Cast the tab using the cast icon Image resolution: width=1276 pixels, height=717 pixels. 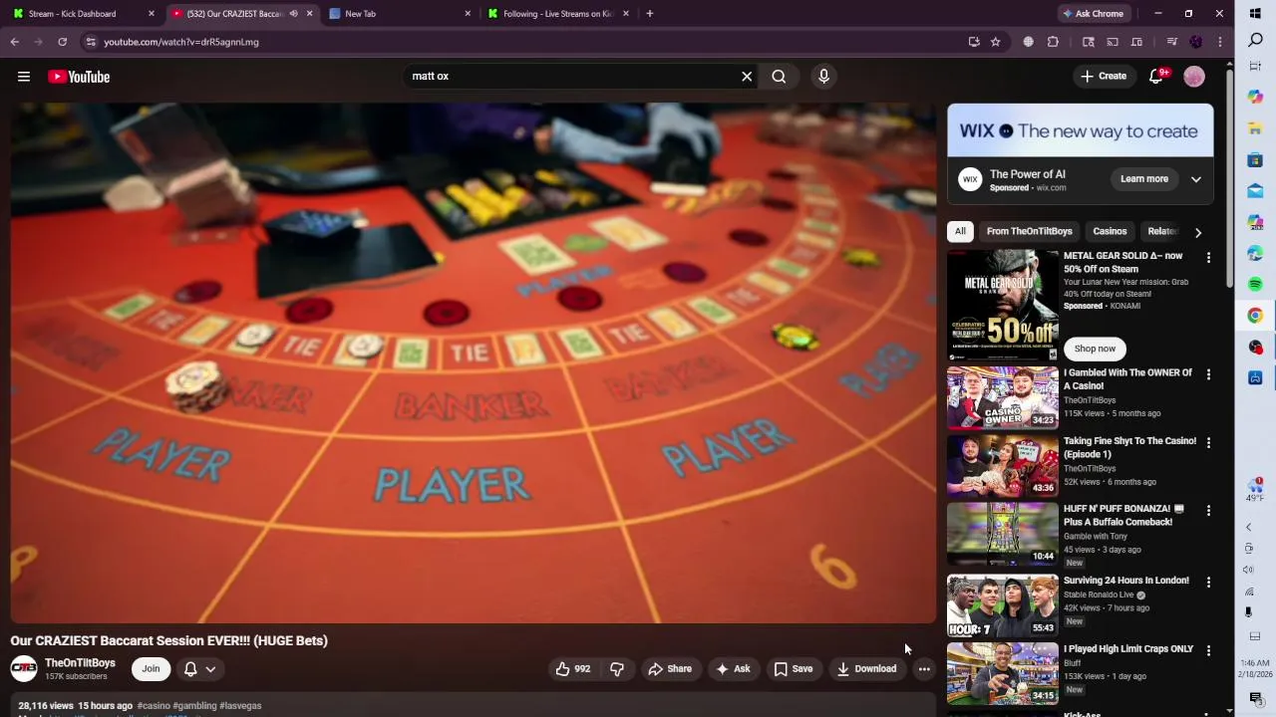pyautogui.click(x=1113, y=42)
